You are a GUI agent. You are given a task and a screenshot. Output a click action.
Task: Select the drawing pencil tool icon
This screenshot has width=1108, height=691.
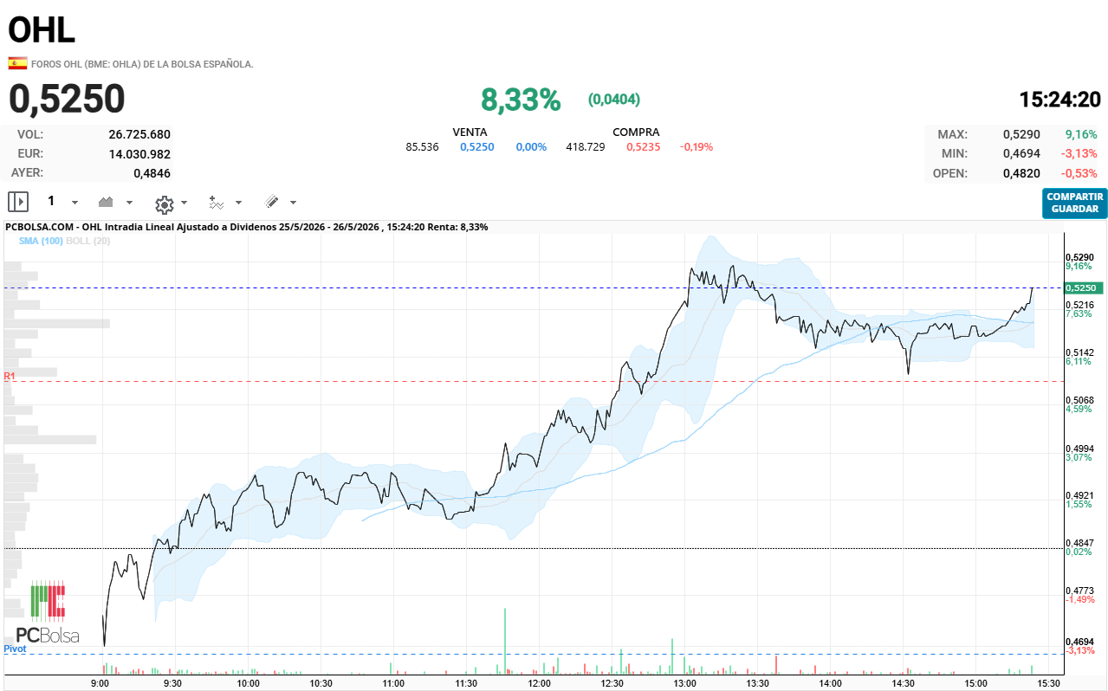(272, 202)
